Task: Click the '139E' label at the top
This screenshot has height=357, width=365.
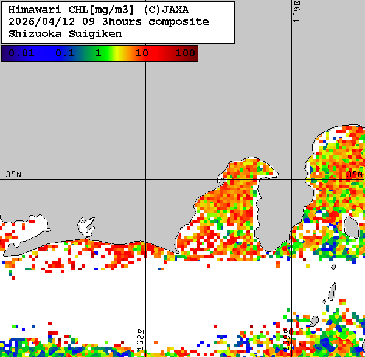Action: click(297, 12)
